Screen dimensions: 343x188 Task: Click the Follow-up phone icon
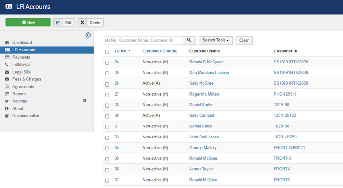7,64
